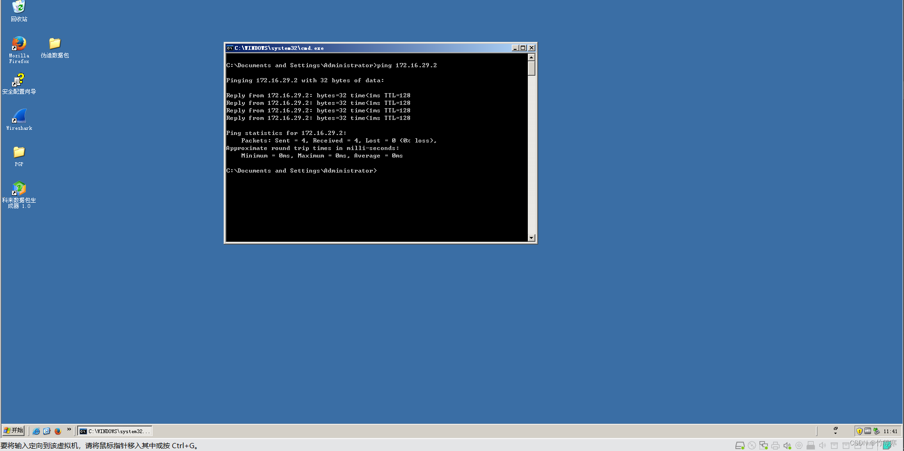Click the VMware webcam device status icon
Viewport: 904px width, 451px height.
pyautogui.click(x=799, y=445)
